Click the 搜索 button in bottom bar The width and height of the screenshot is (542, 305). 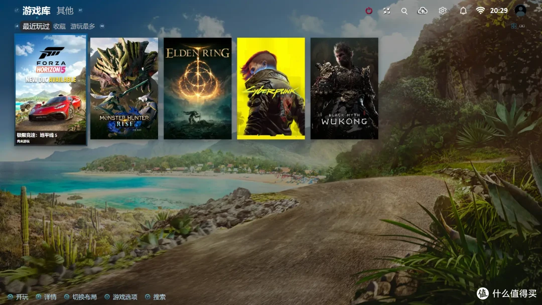[156, 296]
